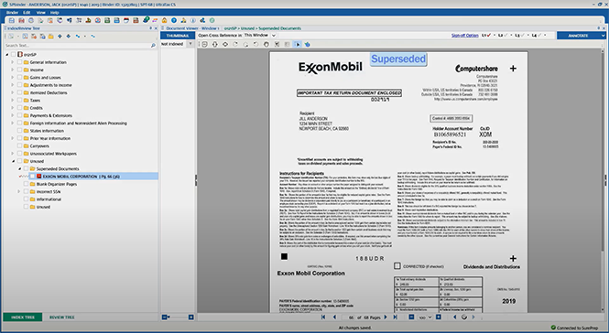
Task: Click the orange house Home icon
Action: click(x=164, y=20)
